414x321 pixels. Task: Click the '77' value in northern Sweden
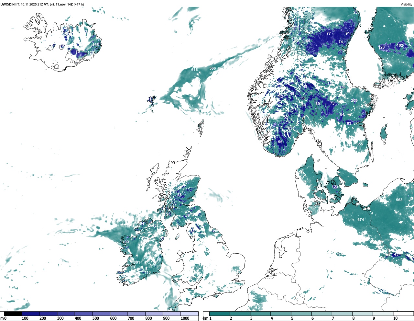329,33
